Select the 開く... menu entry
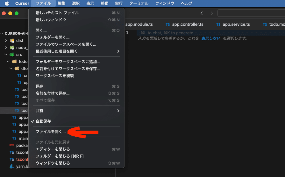Viewport: 285px width, 177px height. tap(76, 30)
